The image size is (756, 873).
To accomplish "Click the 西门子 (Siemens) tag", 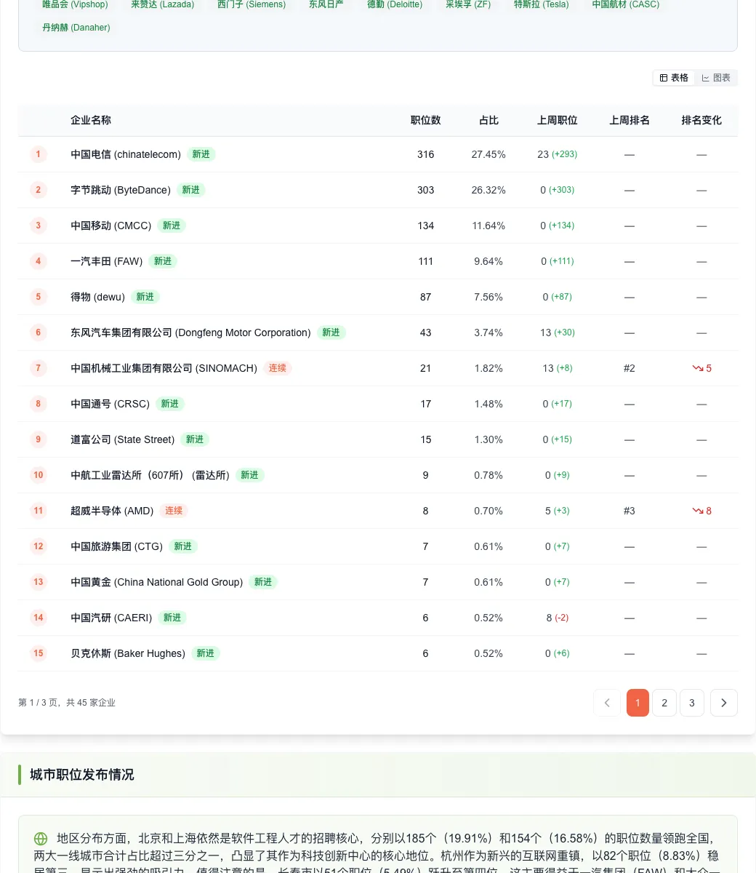I will (252, 4).
